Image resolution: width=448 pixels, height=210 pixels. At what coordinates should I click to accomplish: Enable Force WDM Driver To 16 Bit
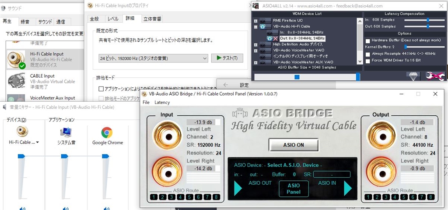point(367,60)
